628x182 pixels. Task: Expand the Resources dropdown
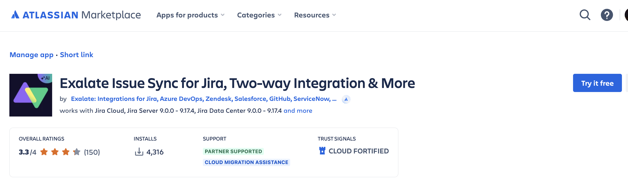315,15
